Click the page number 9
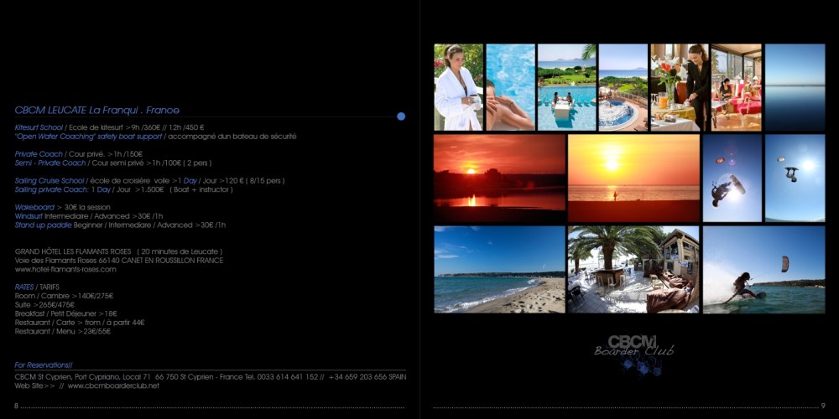 coord(823,406)
